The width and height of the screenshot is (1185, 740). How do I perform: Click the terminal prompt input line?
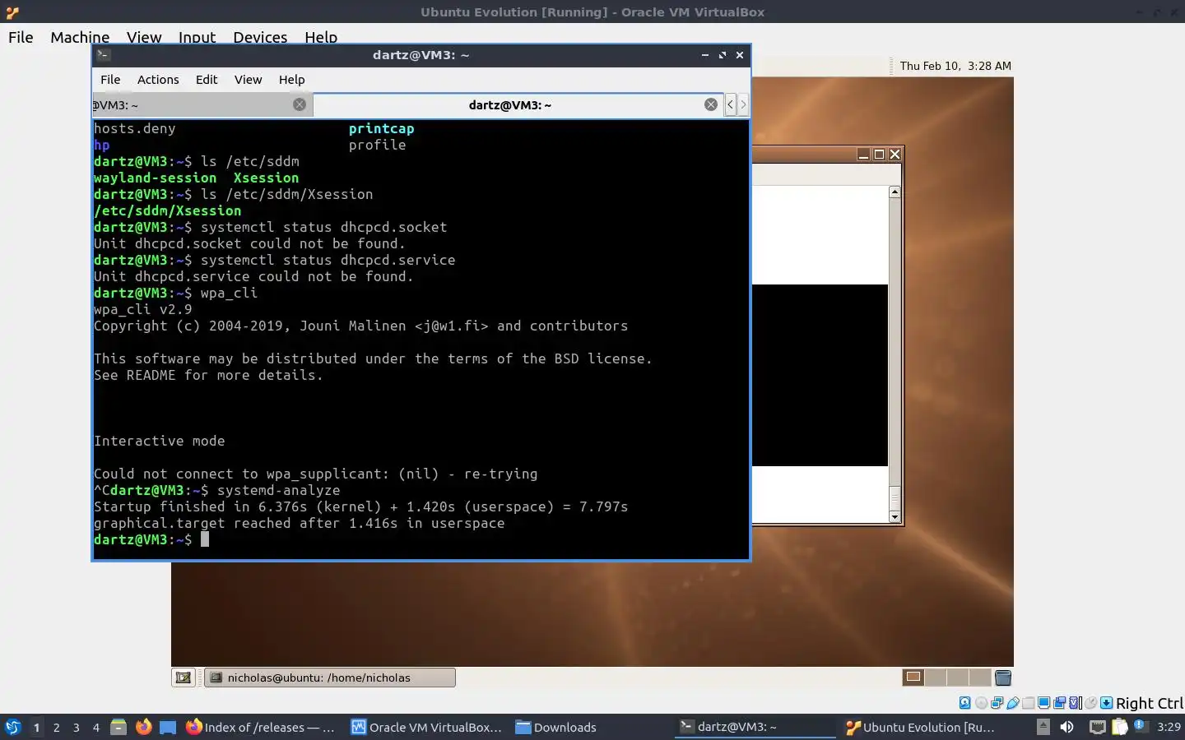(421, 539)
